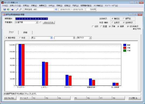Click the first magnifier search icon
145x104 pixels.
coord(17,9)
